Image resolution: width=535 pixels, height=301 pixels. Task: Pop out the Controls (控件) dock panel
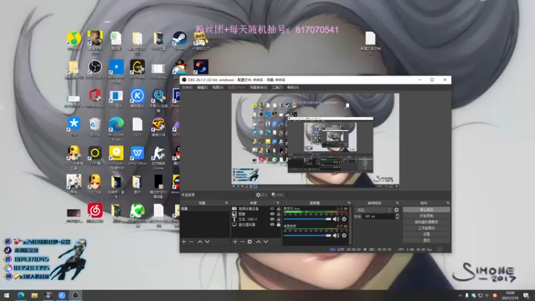pyautogui.click(x=447, y=203)
